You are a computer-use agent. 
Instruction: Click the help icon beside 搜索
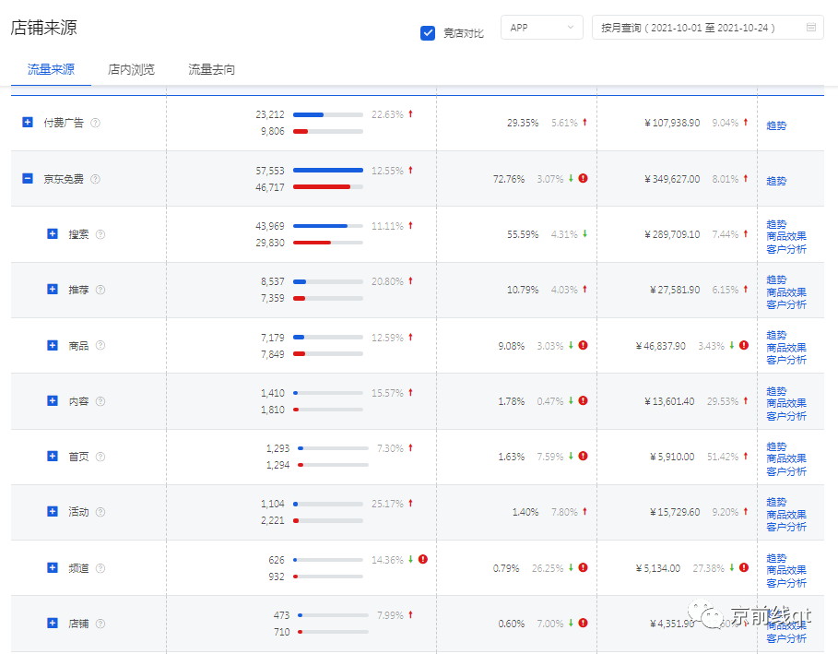[100, 234]
